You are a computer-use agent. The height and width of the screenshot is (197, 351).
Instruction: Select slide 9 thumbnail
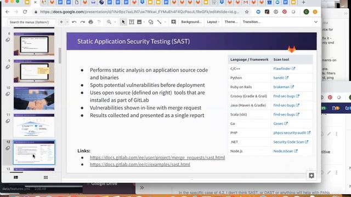(34, 71)
